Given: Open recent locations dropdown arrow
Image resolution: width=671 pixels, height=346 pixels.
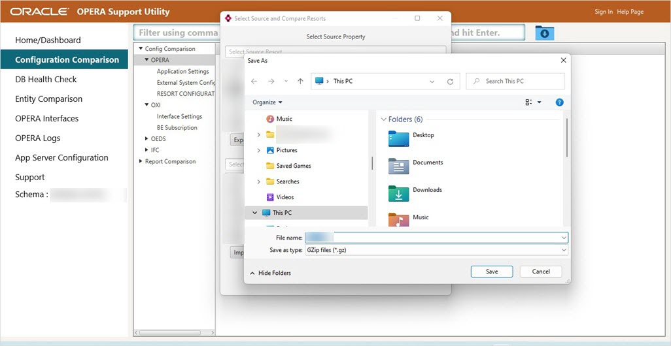Looking at the screenshot, I should [286, 81].
